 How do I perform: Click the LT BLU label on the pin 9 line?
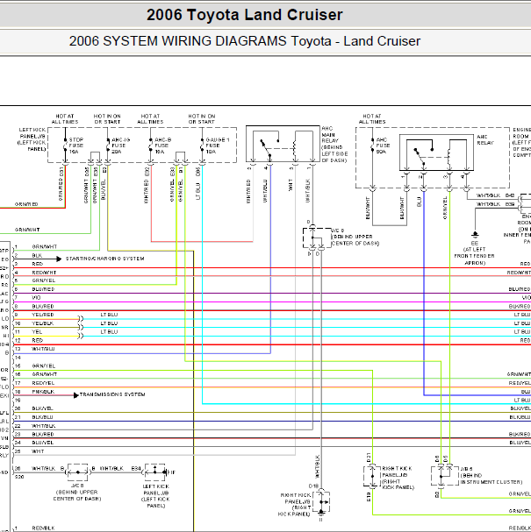point(109,315)
